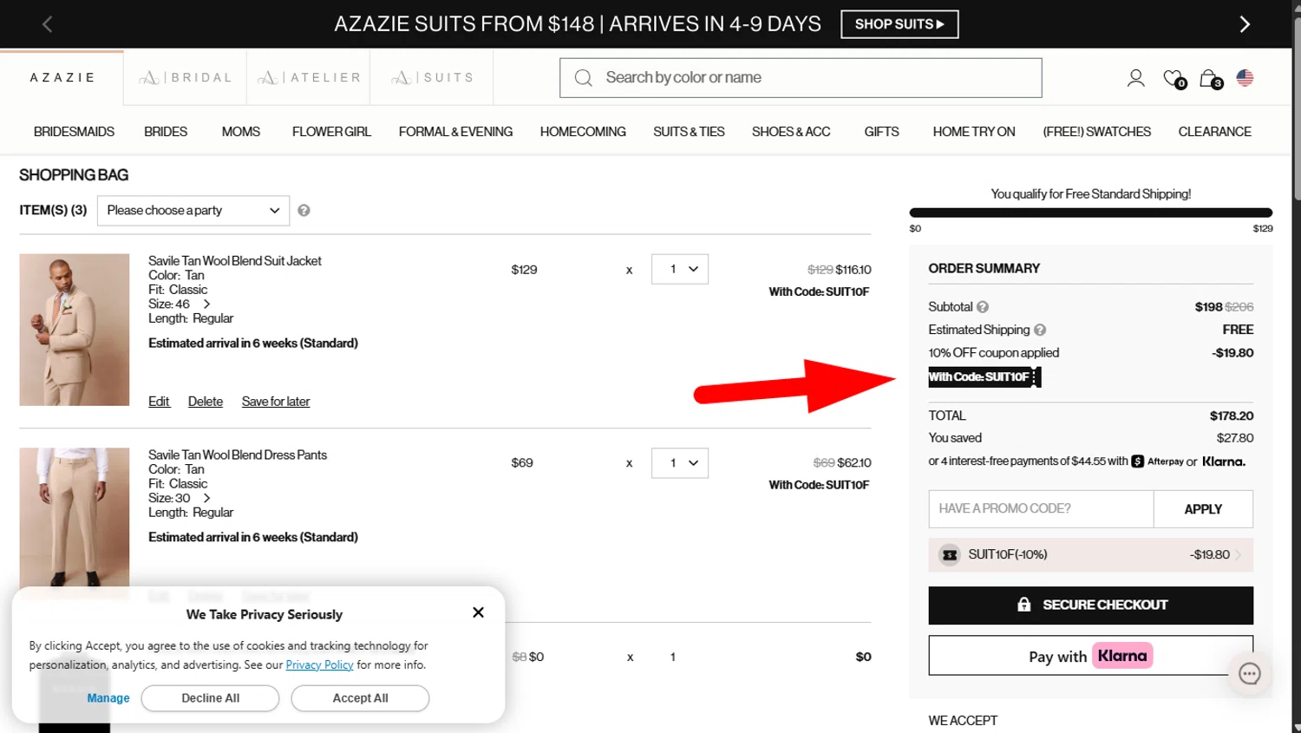Open the Suits & Ties menu
Image resolution: width=1301 pixels, height=733 pixels.
pyautogui.click(x=689, y=132)
